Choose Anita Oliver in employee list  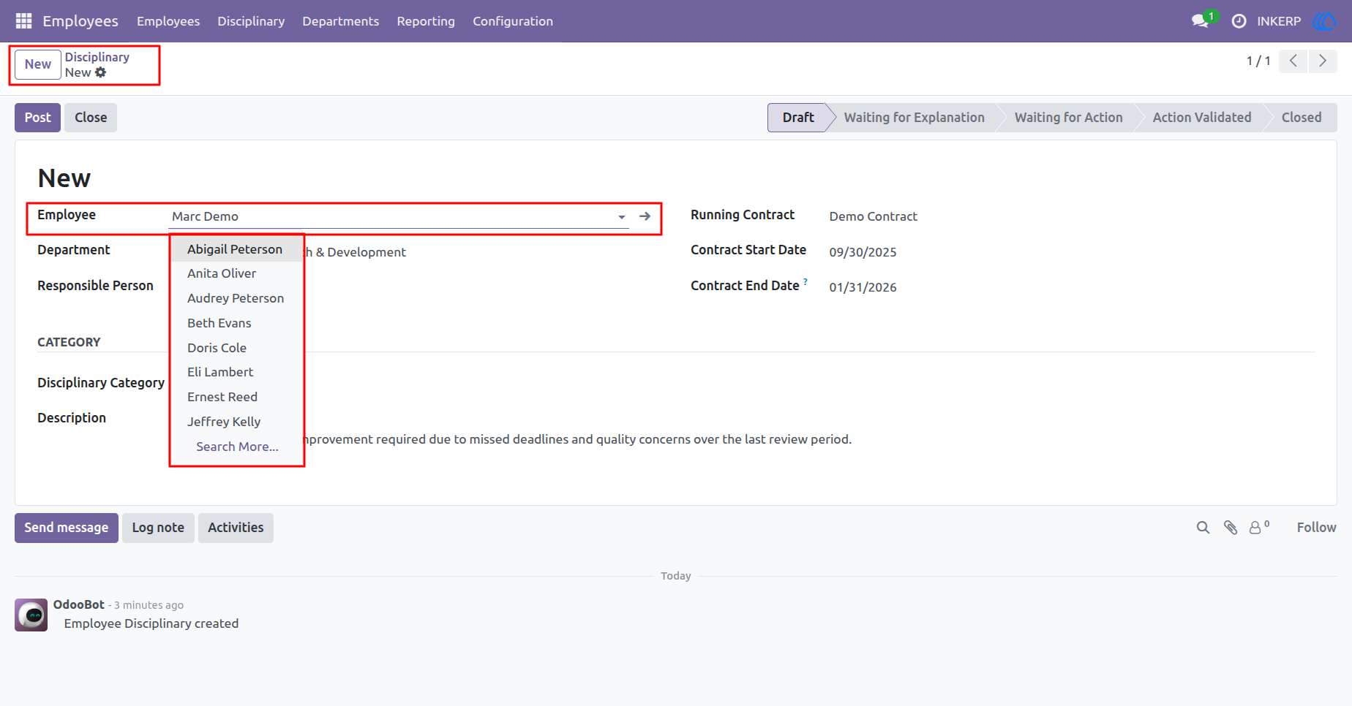(236, 273)
